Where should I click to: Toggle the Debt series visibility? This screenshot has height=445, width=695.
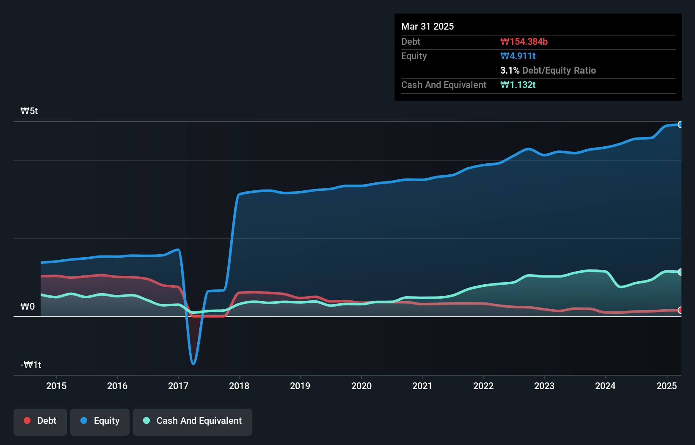click(x=40, y=422)
